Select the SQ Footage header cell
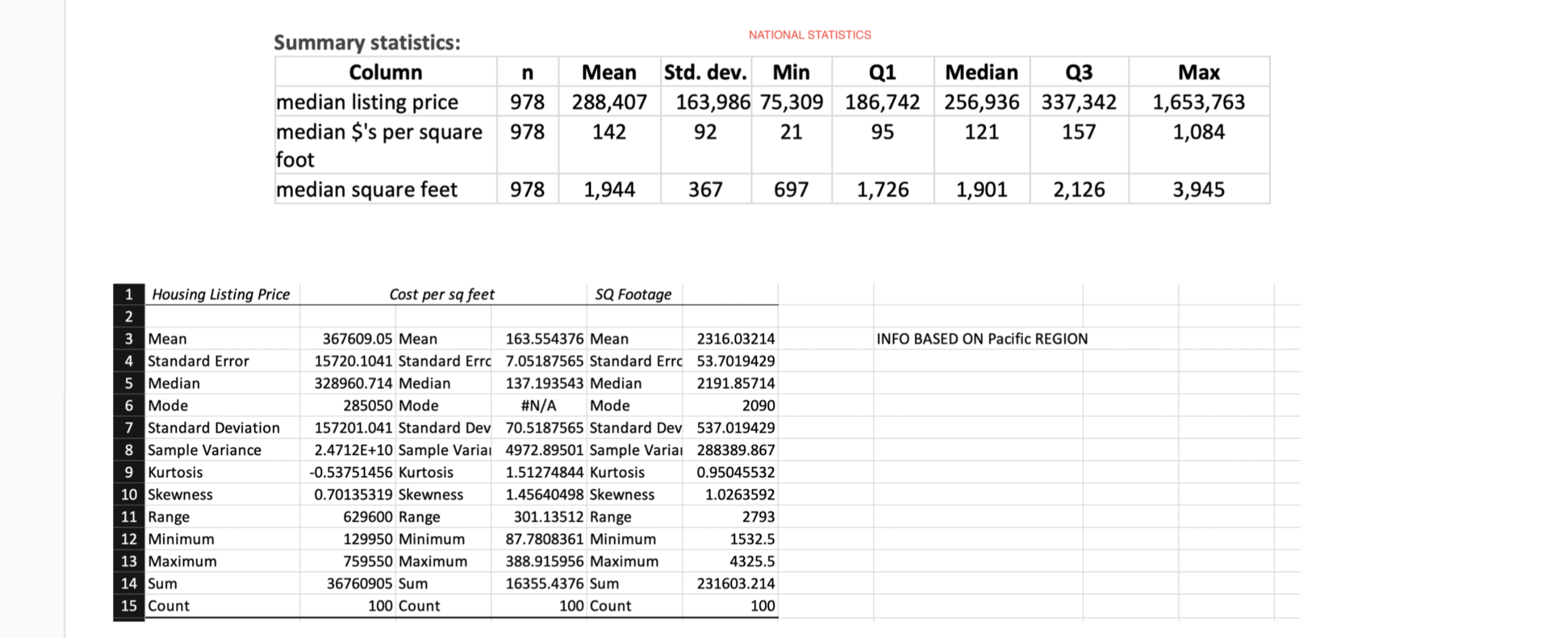The height and width of the screenshot is (638, 1541). tap(633, 294)
